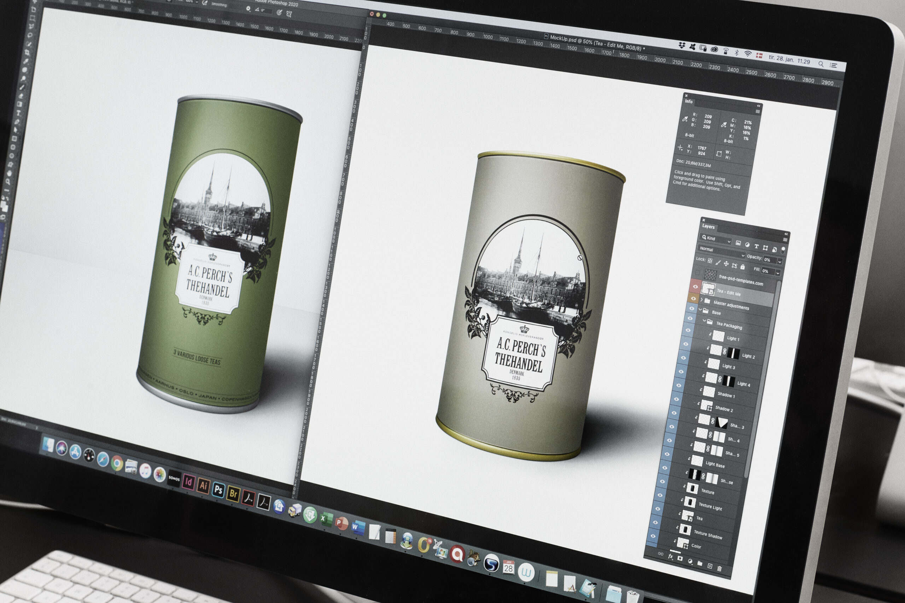Viewport: 905px width, 603px height.
Task: Click the shape layer filter icon
Action: (x=765, y=248)
